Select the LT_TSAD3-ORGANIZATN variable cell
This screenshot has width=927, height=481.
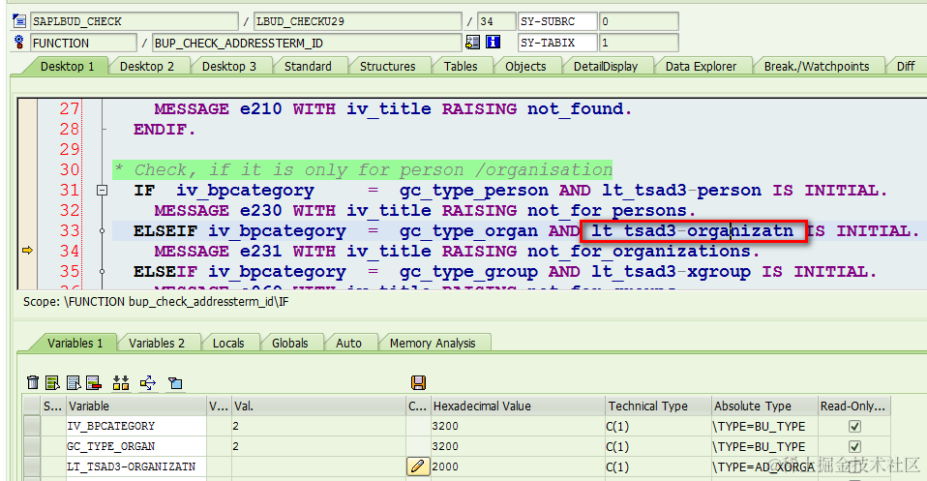[136, 466]
